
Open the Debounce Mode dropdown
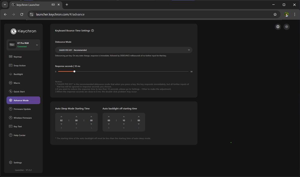pyautogui.click(x=124, y=50)
